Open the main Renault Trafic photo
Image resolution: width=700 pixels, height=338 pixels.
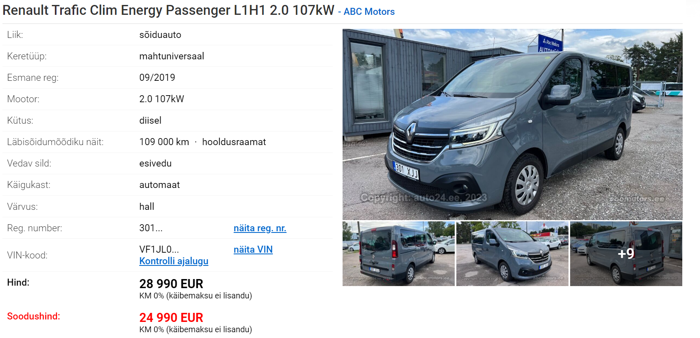512,124
